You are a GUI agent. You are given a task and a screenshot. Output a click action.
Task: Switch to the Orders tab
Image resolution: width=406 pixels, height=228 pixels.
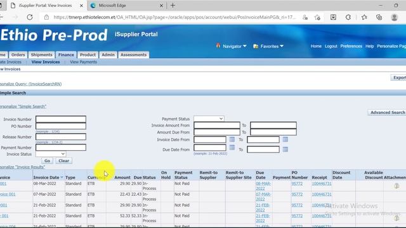pos(18,55)
